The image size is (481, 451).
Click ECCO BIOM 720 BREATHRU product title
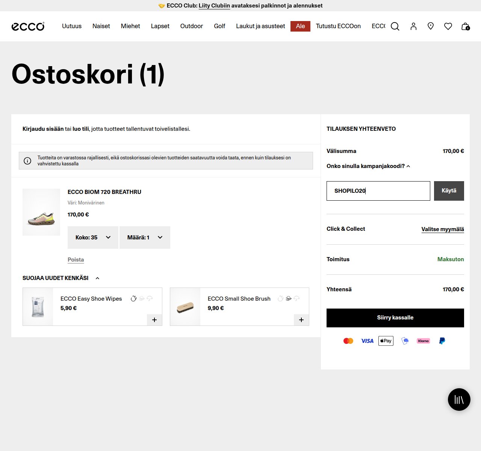click(x=104, y=192)
